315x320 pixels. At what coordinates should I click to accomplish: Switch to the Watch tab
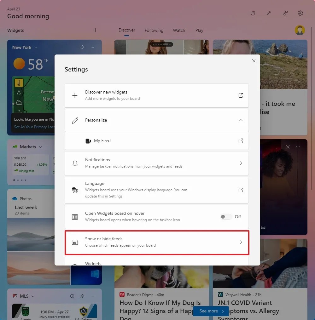tap(179, 30)
